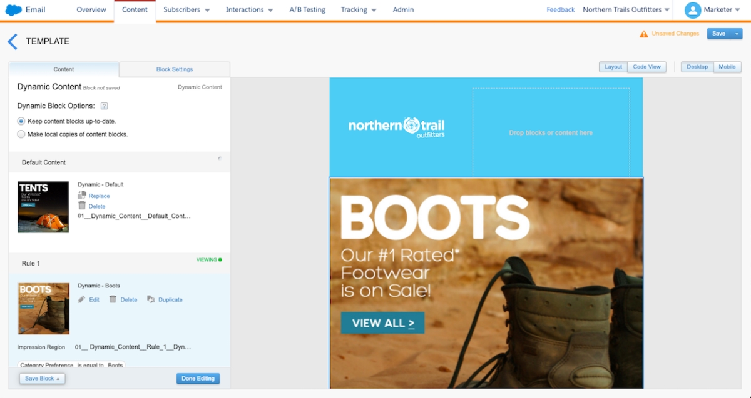
Task: Click the help icon beside Dynamic Block Options
Action: 105,106
